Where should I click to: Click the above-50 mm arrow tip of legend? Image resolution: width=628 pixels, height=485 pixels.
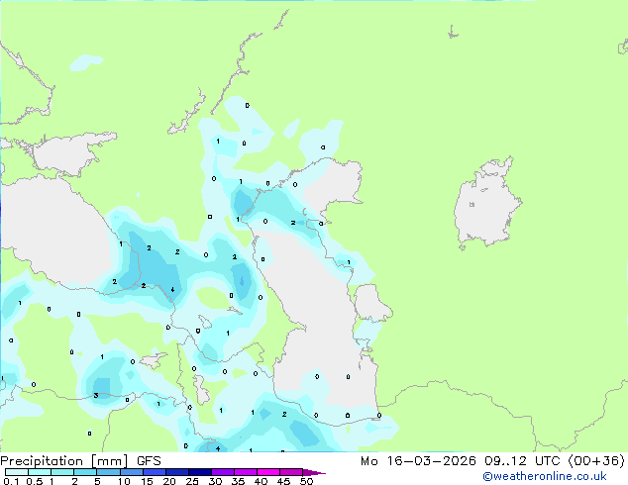314,472
